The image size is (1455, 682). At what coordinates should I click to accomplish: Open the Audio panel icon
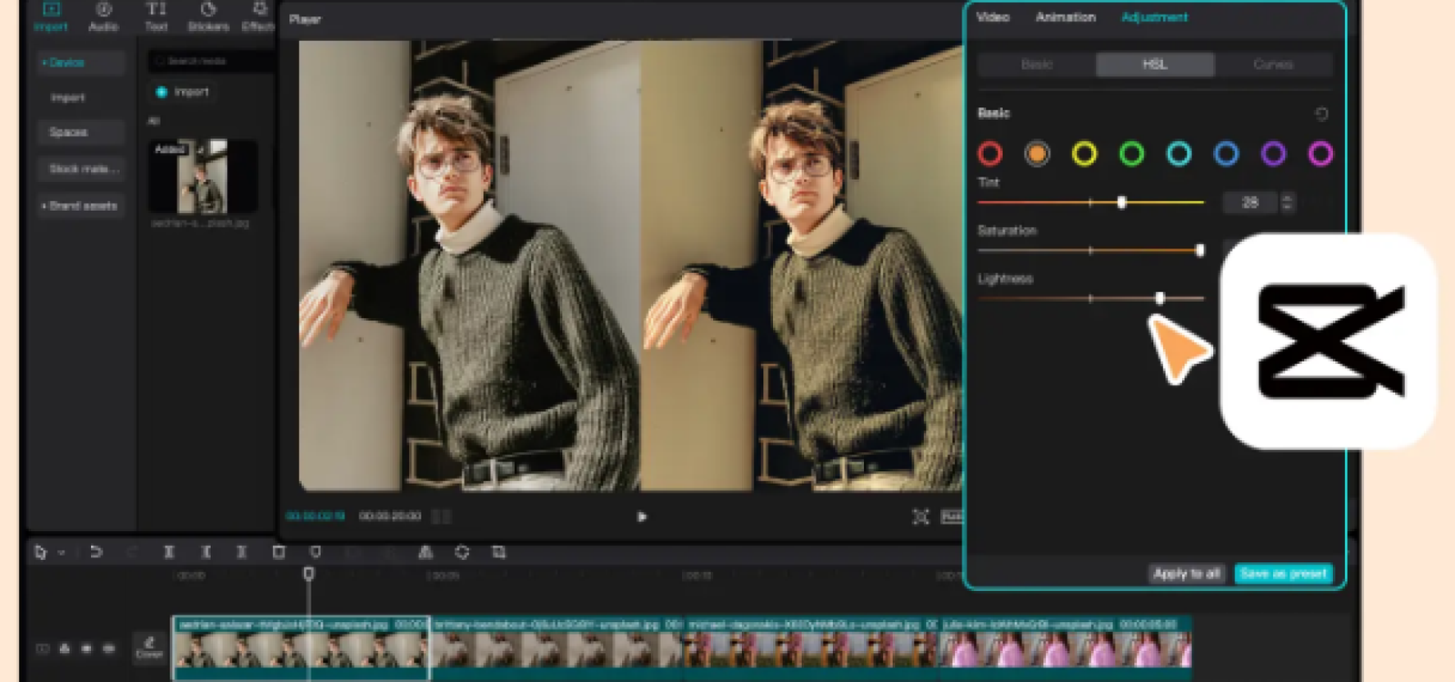103,16
